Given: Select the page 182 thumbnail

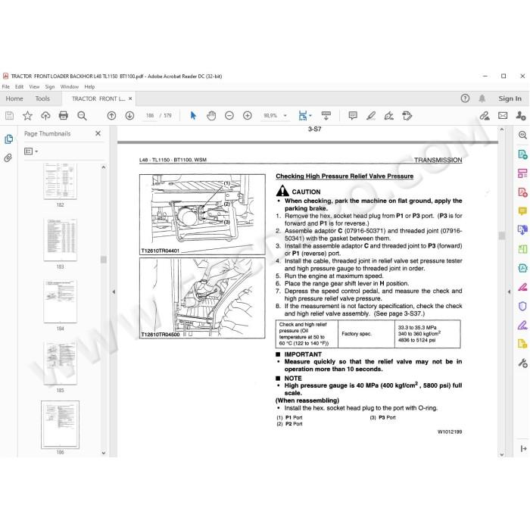Looking at the screenshot, I should point(60,182).
